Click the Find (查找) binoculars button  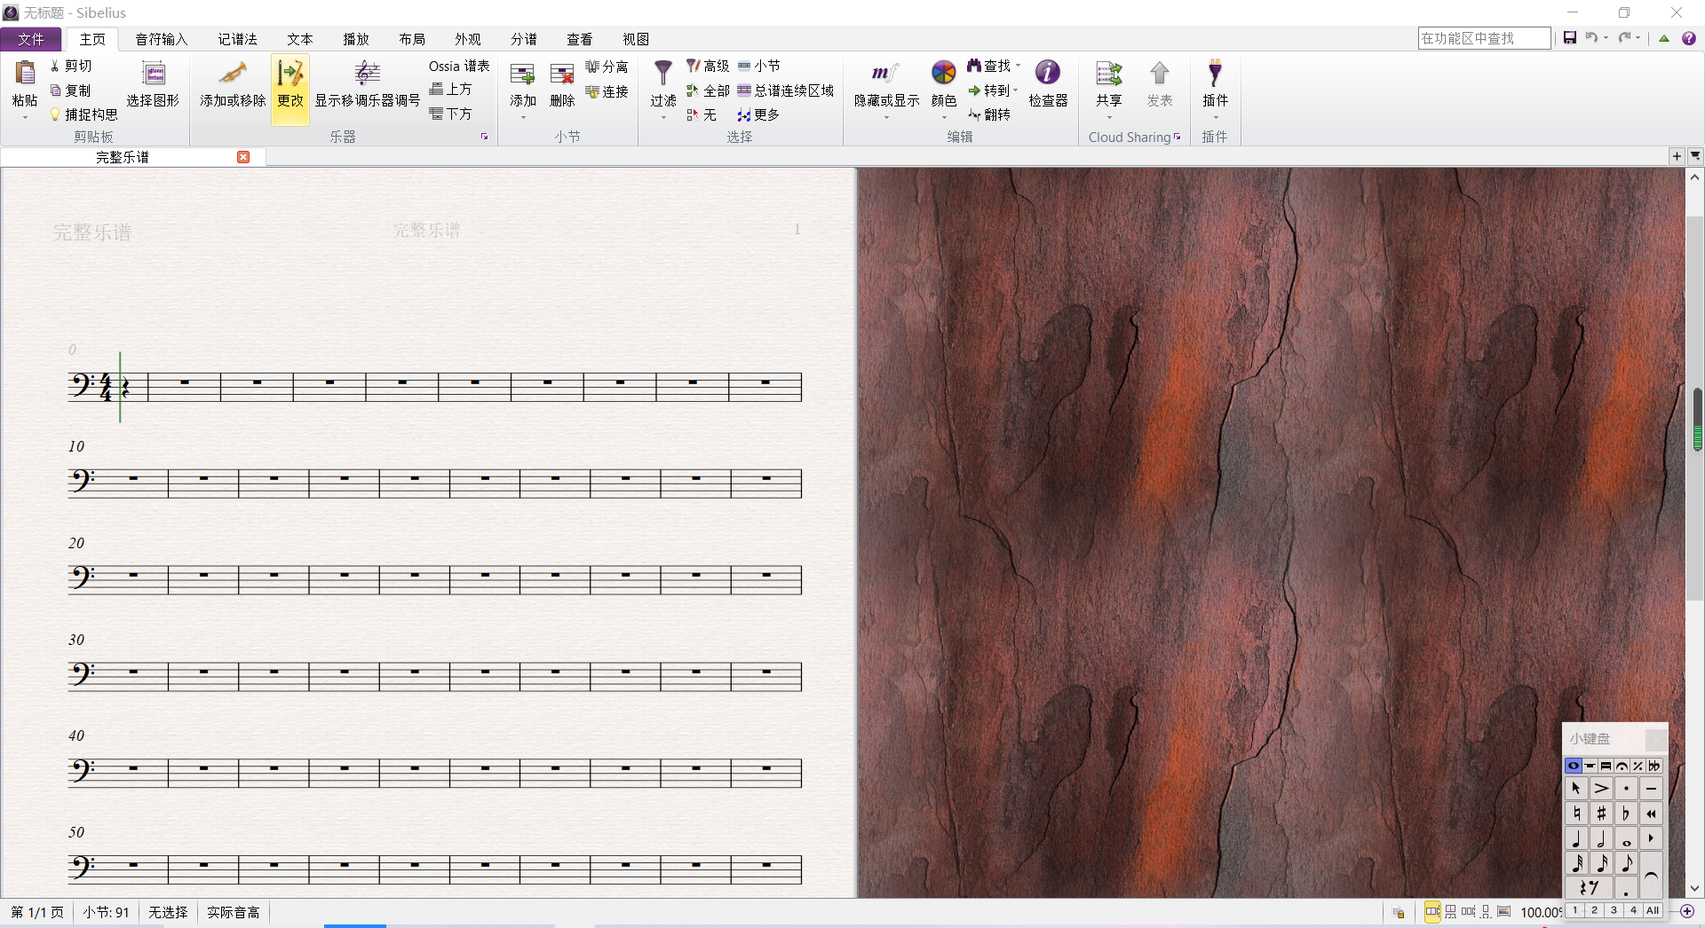click(x=990, y=66)
